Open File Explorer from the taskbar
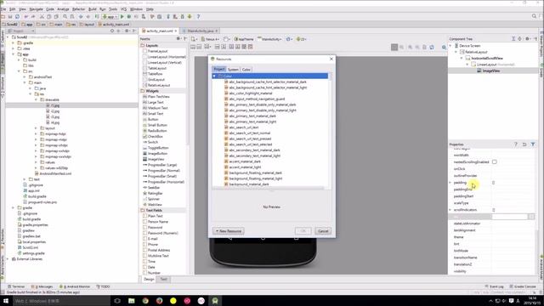 point(132,301)
